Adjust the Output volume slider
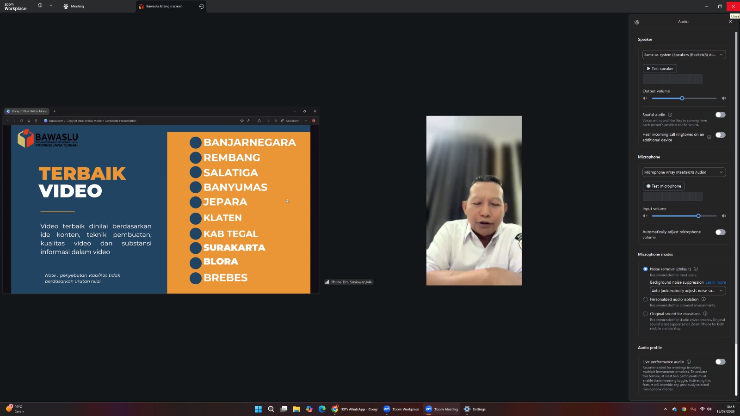 click(x=684, y=98)
